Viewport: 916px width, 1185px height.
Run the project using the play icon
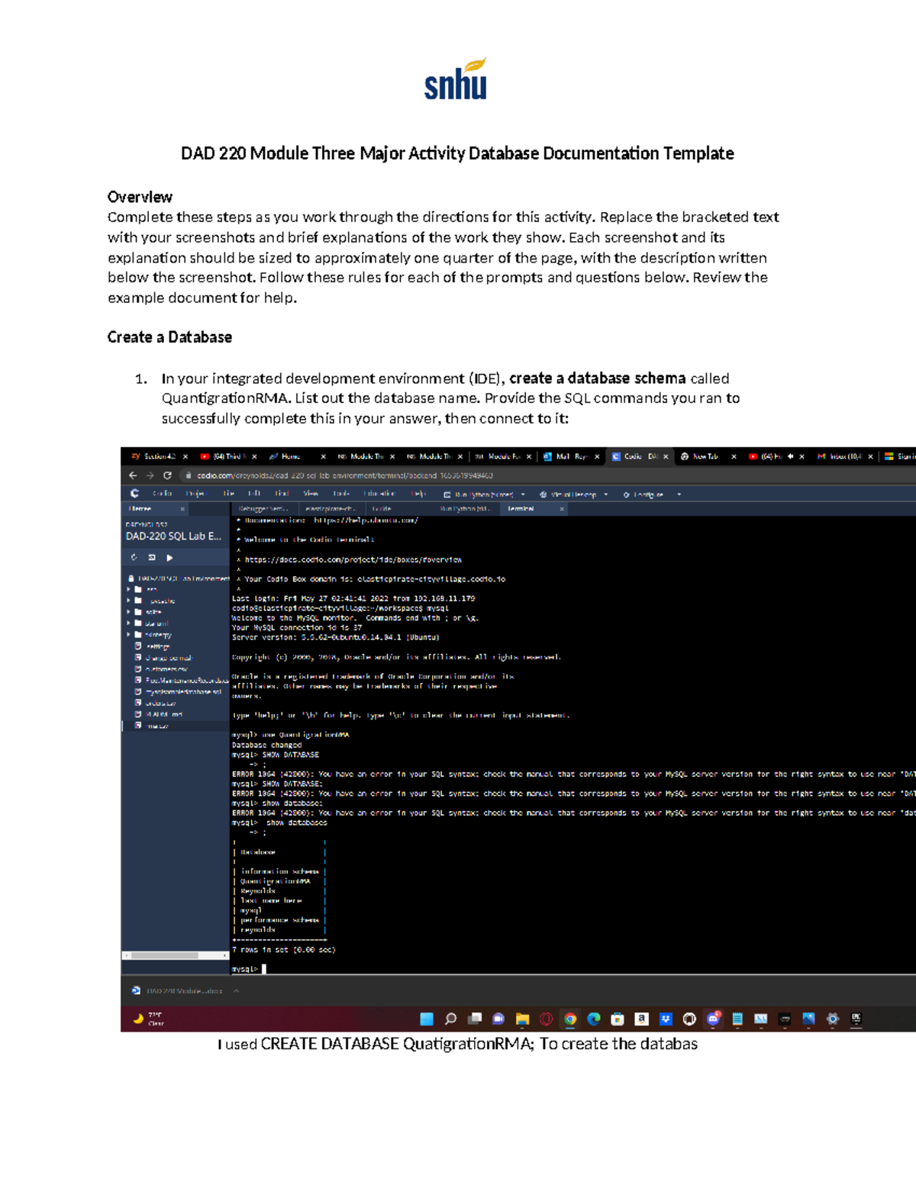tap(168, 557)
